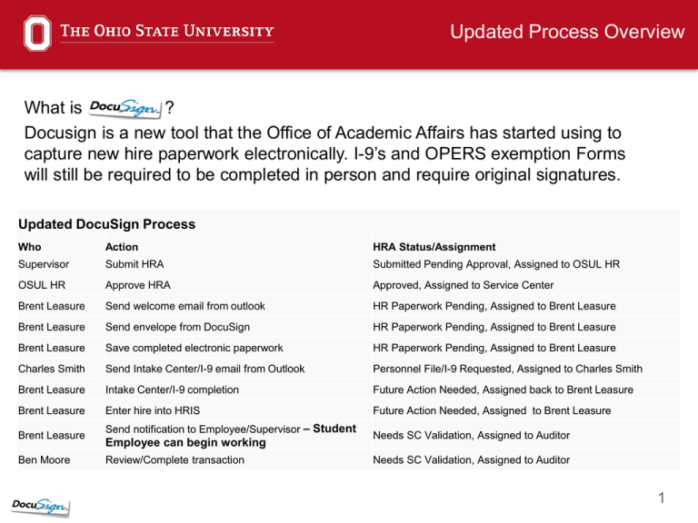Select the Approve HRA action cell
This screenshot has height=523, width=698.
pyautogui.click(x=138, y=285)
